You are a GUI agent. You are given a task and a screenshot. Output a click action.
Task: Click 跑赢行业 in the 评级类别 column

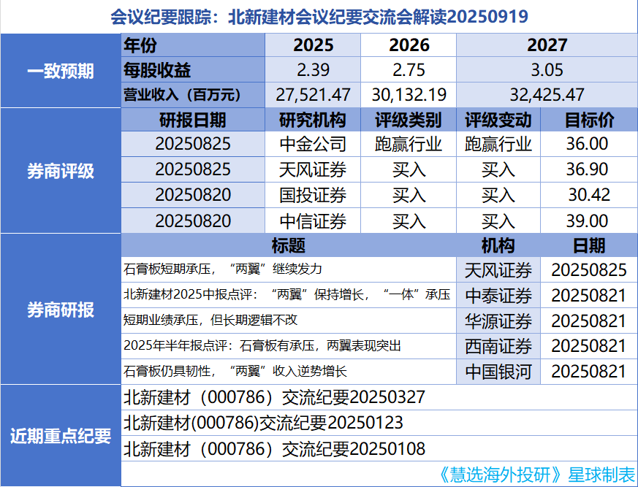click(409, 144)
